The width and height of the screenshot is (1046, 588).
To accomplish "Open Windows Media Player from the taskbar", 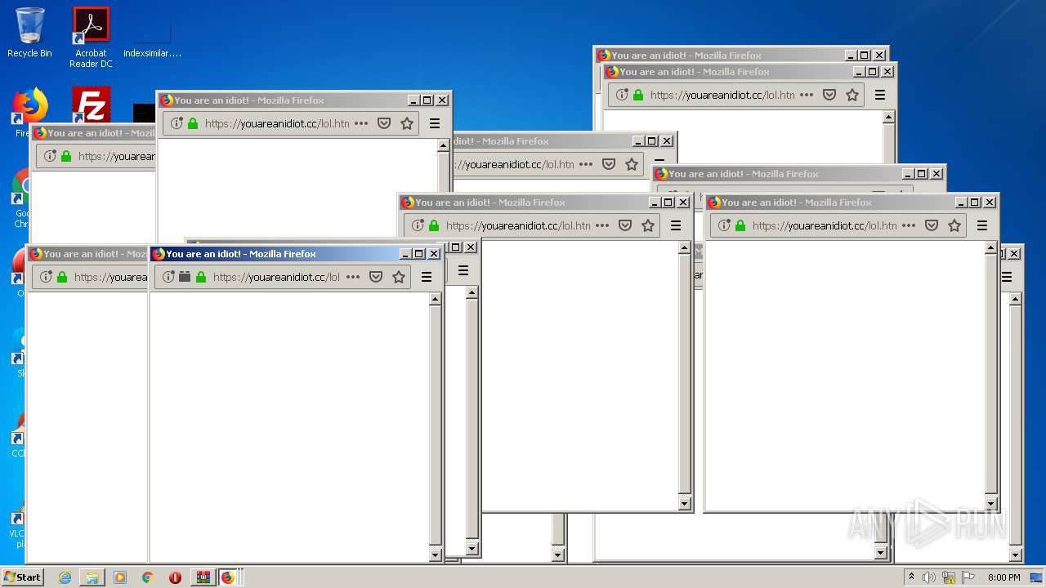I will coord(120,577).
